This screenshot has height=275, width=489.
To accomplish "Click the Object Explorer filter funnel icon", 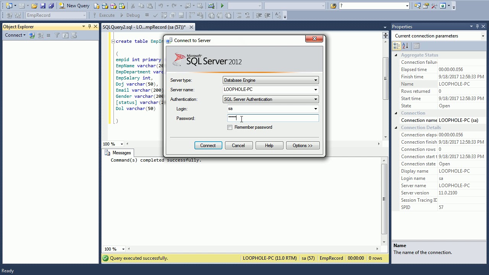I will pos(57,35).
